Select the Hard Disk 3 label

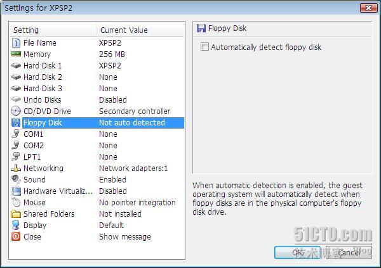[x=43, y=89]
